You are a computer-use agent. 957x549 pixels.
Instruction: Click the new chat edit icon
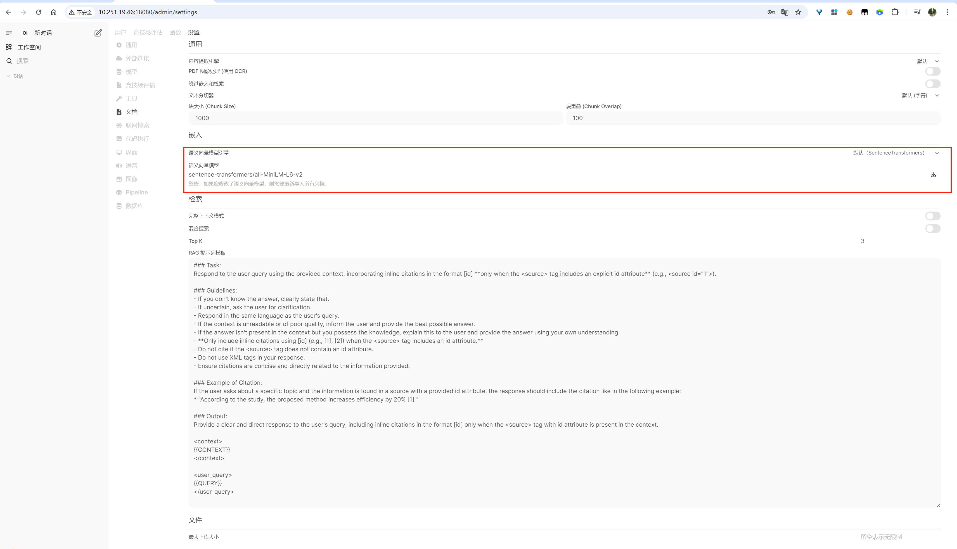98,33
